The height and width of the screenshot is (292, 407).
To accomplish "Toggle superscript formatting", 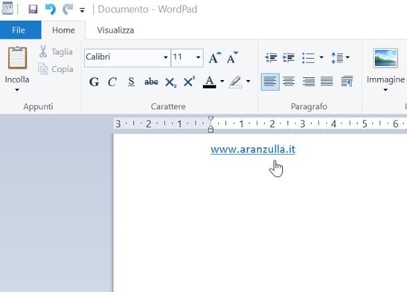I will pyautogui.click(x=189, y=81).
